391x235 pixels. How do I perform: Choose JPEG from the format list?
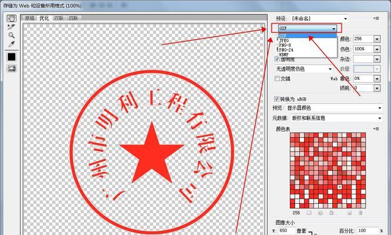click(x=308, y=41)
